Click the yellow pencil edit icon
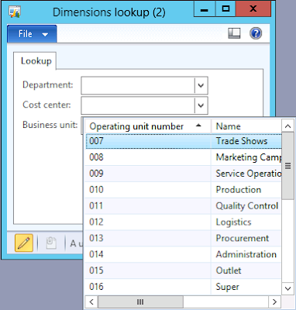 [24, 243]
